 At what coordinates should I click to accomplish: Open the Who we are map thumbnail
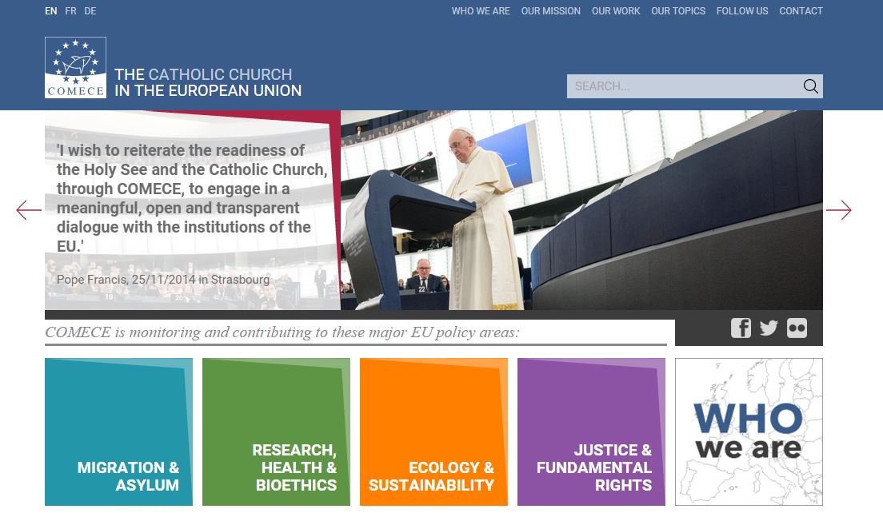[x=749, y=432]
